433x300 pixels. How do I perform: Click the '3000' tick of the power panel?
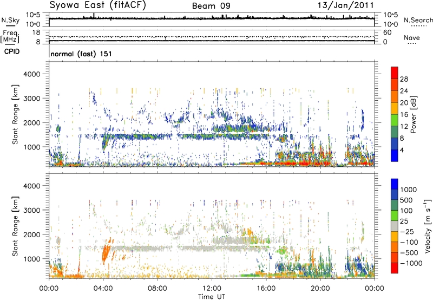tap(32, 99)
